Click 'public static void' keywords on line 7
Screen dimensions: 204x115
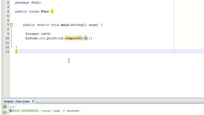point(41,25)
